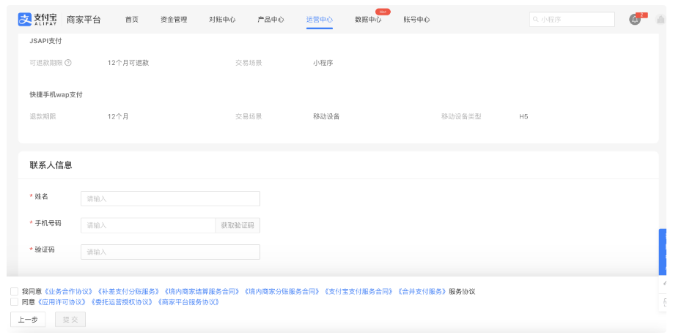Open the 《商家平台服务协议》 link
This screenshot has height=335, width=673.
[188, 302]
